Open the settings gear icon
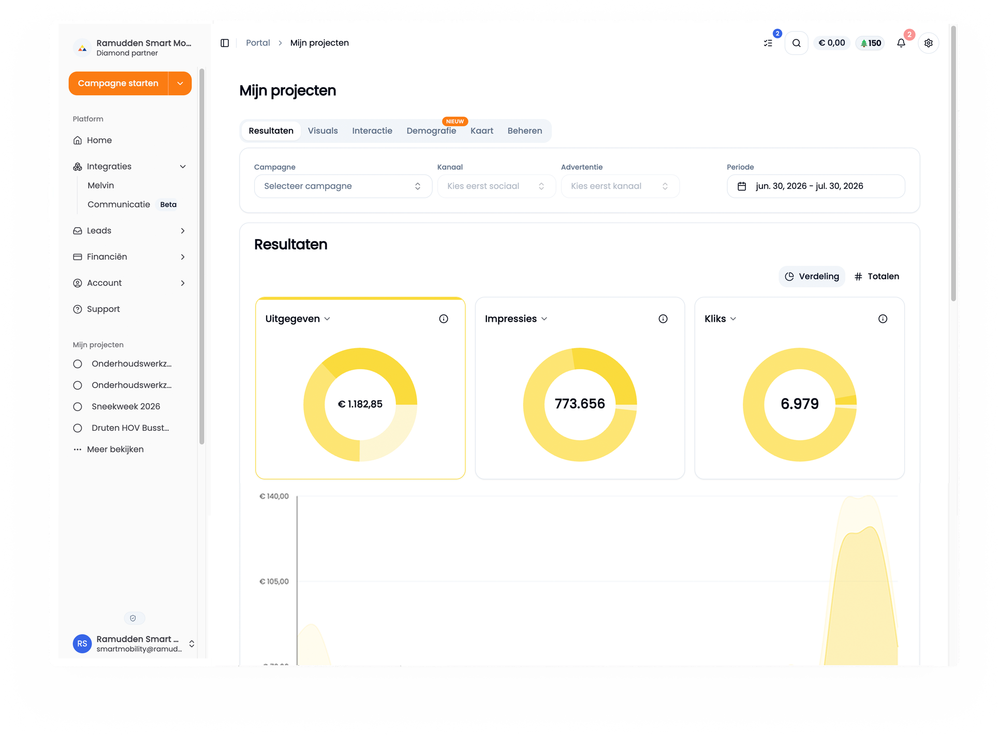Screen dimensions: 999x735 [x=929, y=43]
